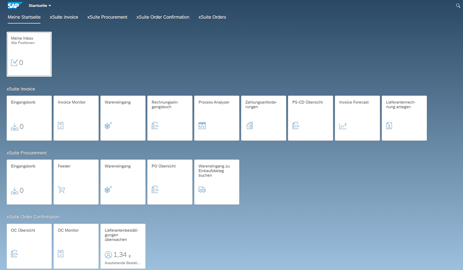Expand the Startseite dropdown
Image resolution: width=463 pixels, height=270 pixels.
coord(40,5)
